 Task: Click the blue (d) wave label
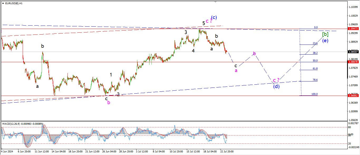[276, 86]
